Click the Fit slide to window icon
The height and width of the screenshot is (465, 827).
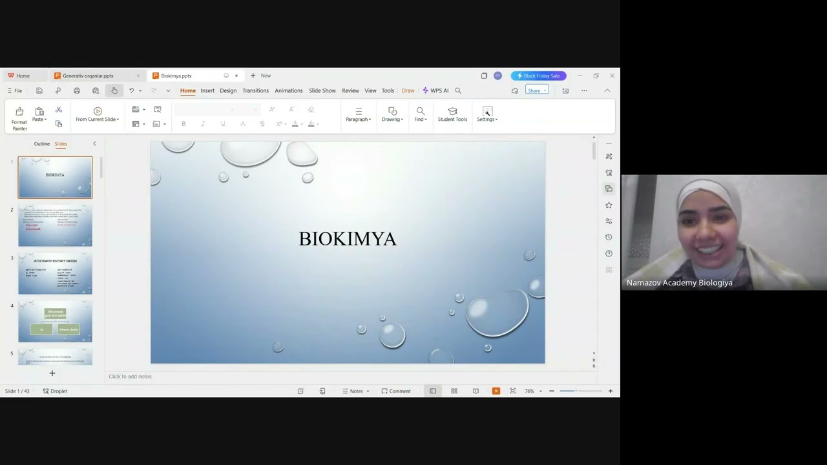(x=513, y=391)
